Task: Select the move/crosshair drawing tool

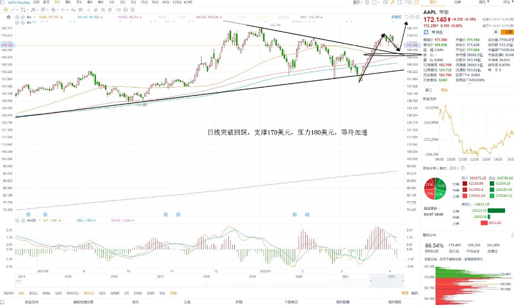Action: [x=6, y=10]
